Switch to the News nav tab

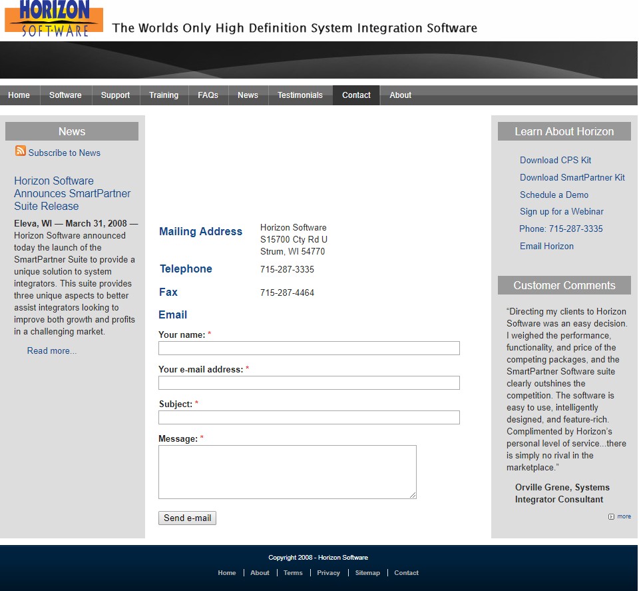(x=248, y=95)
